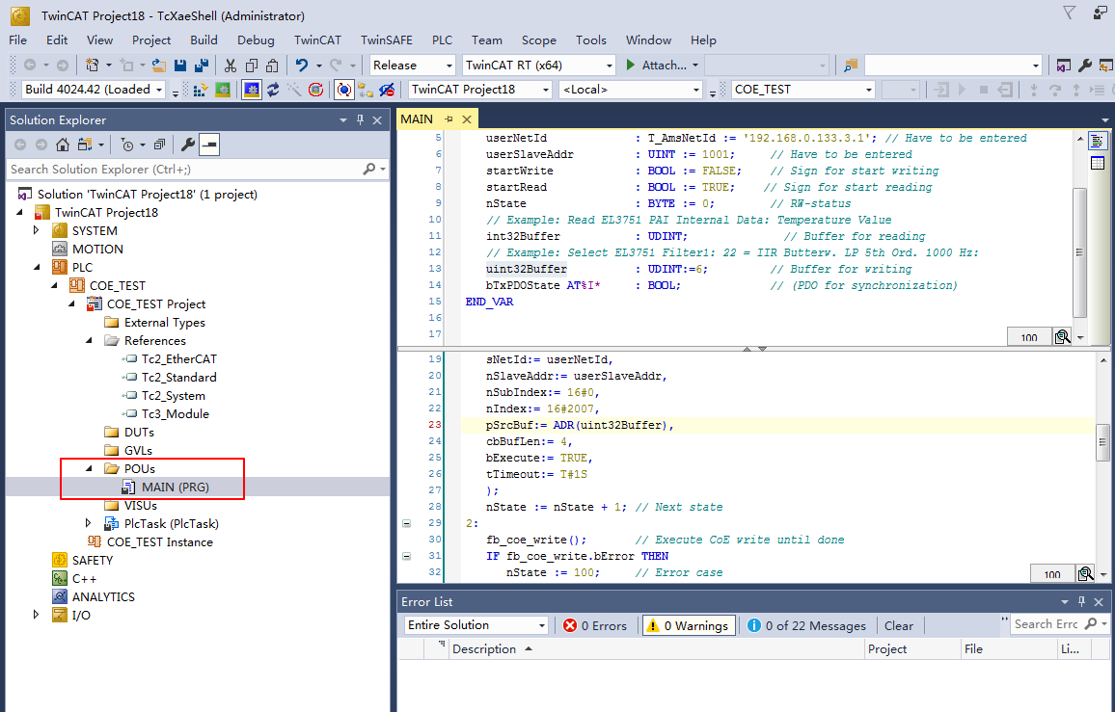Click the Find in Files icon
The width and height of the screenshot is (1115, 712).
[x=851, y=66]
